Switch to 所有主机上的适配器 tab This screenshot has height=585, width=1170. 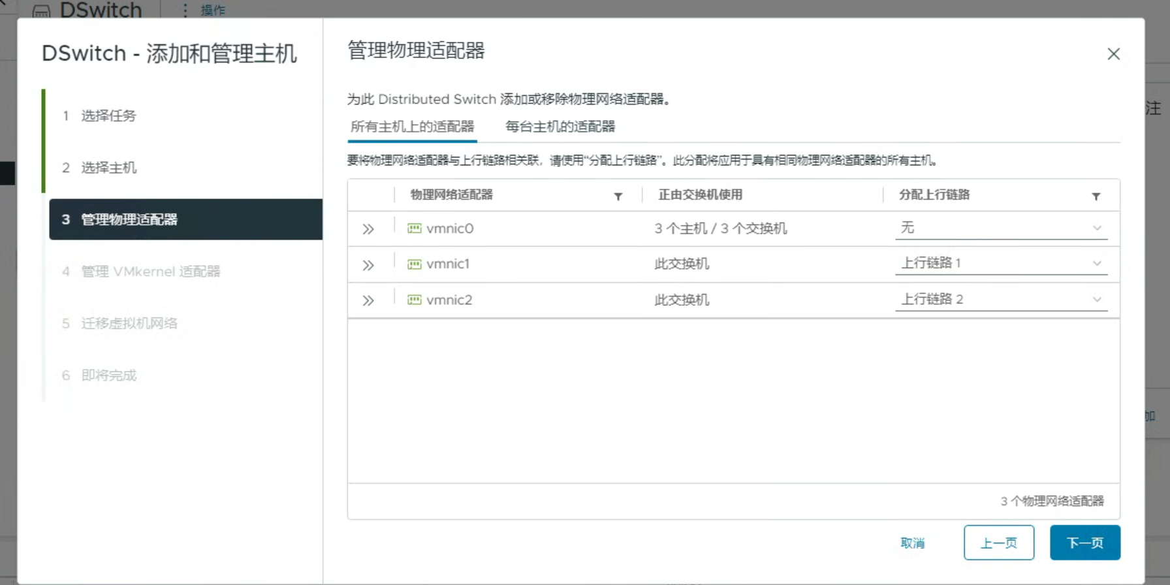pos(412,127)
